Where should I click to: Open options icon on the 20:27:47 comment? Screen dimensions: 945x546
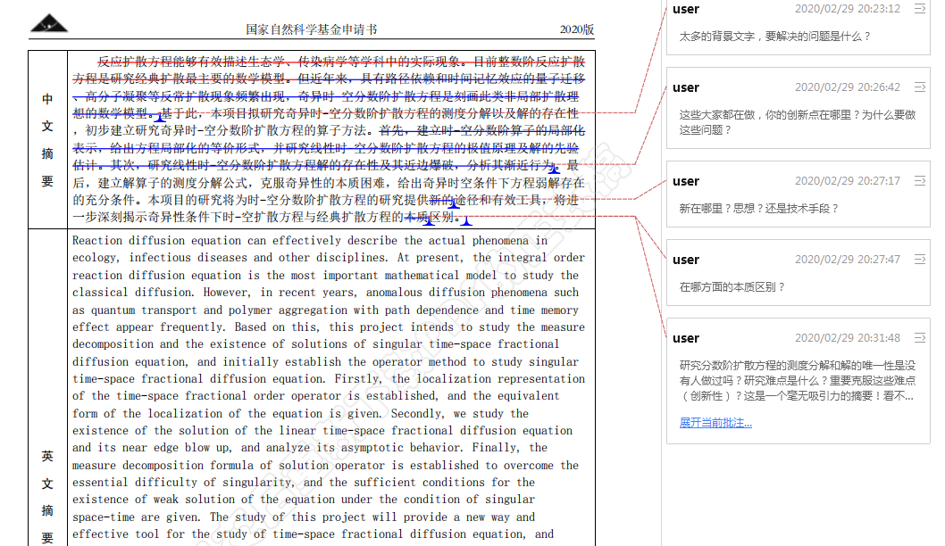920,260
